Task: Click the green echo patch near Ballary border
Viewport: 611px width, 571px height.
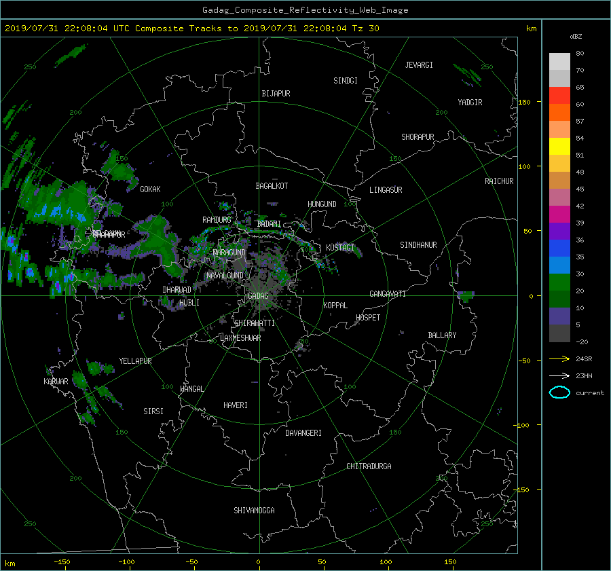Action: tap(466, 296)
